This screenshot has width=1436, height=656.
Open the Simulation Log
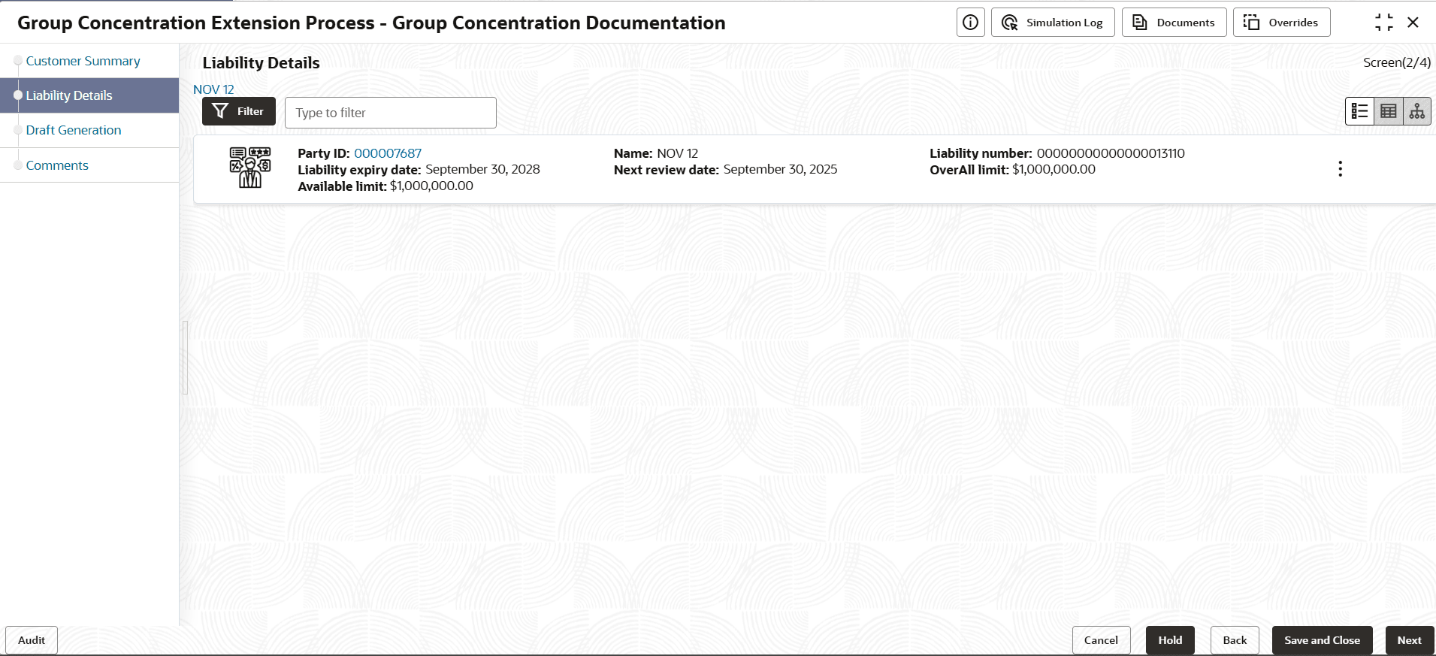pos(1053,23)
